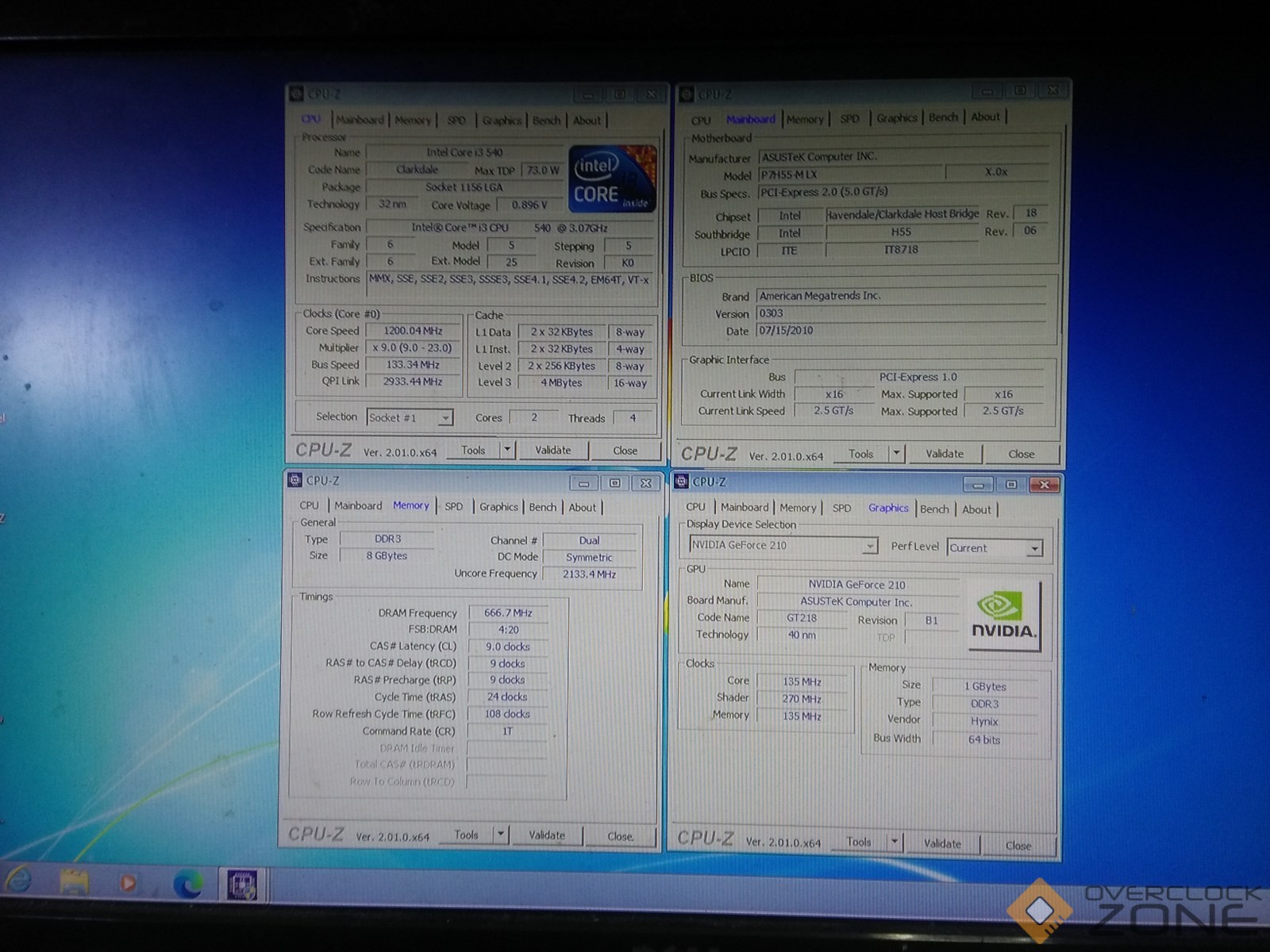Click Tools button in Mainboard window
1270x952 pixels.
(x=860, y=454)
